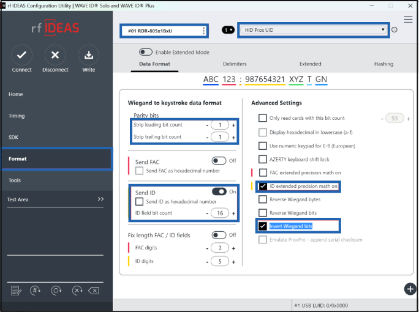Decrease Strip trailing bit count with minus

pos(207,138)
